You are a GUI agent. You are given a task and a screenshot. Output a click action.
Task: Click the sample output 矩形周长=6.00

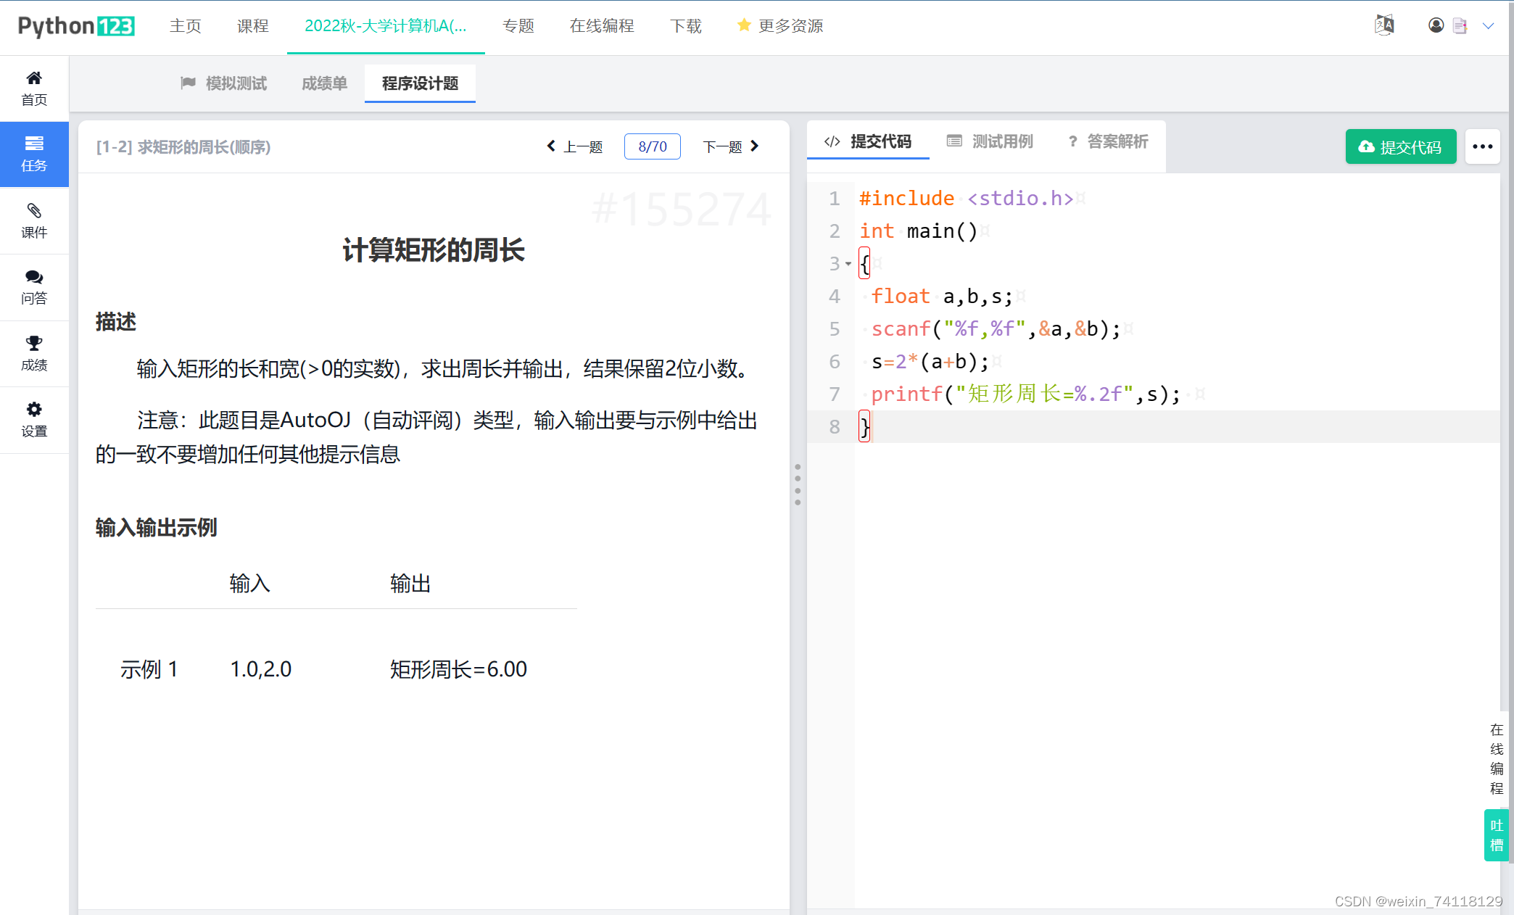click(x=458, y=669)
